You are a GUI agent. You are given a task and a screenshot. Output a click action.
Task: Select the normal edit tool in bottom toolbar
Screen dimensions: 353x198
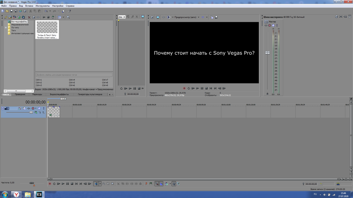(96, 184)
